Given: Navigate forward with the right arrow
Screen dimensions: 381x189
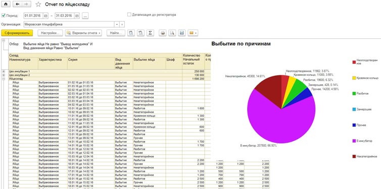Looking at the screenshot, I should coord(26,4).
